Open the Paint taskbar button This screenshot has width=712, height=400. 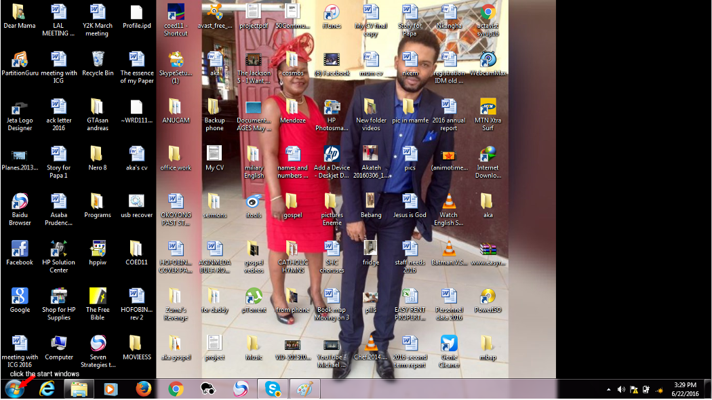click(x=305, y=389)
